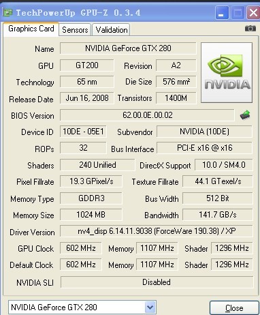The image size is (260, 315).
Task: Click the Transistors field 1400M
Action: pos(176,98)
